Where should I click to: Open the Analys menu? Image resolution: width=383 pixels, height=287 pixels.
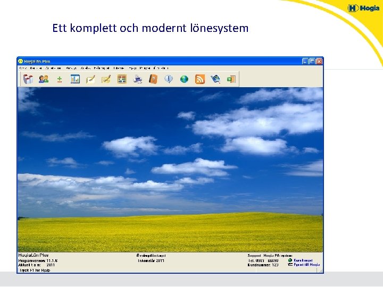click(86, 68)
